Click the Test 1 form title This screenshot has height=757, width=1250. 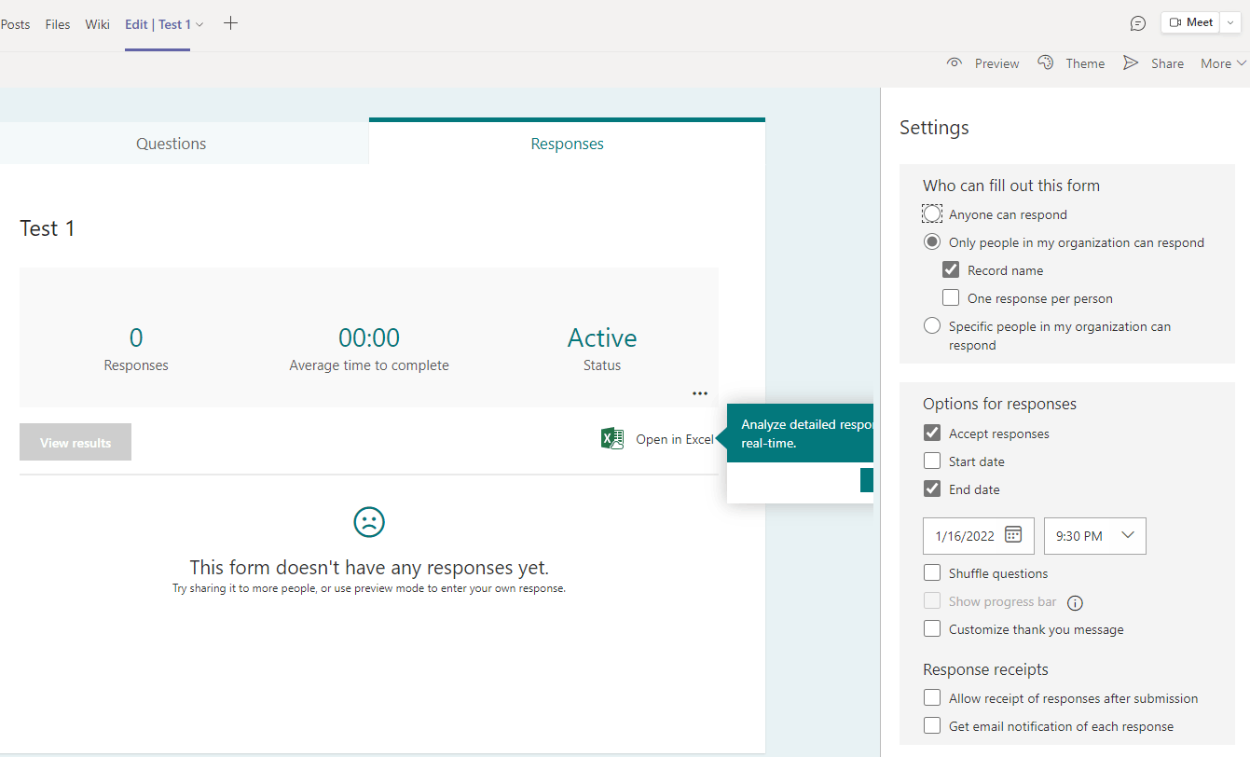tap(48, 228)
